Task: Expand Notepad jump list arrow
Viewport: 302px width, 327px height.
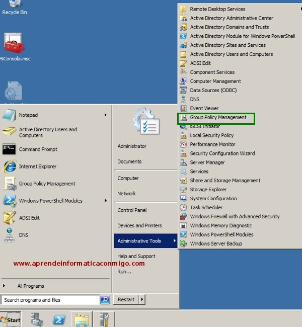Action: coord(106,115)
